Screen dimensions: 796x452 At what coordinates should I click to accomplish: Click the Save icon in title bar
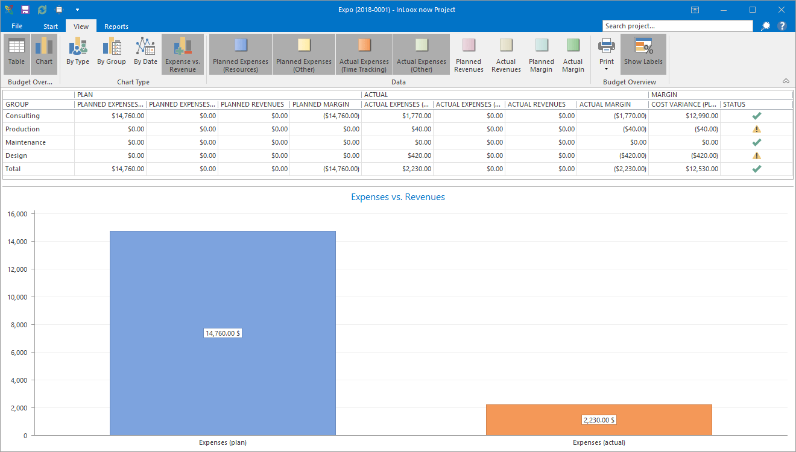[x=25, y=10]
